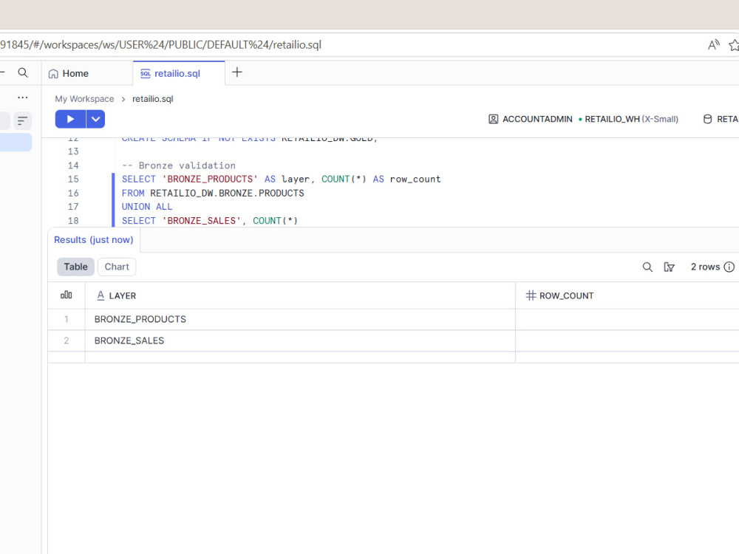Select result row number 1
The height and width of the screenshot is (554, 739).
point(67,319)
